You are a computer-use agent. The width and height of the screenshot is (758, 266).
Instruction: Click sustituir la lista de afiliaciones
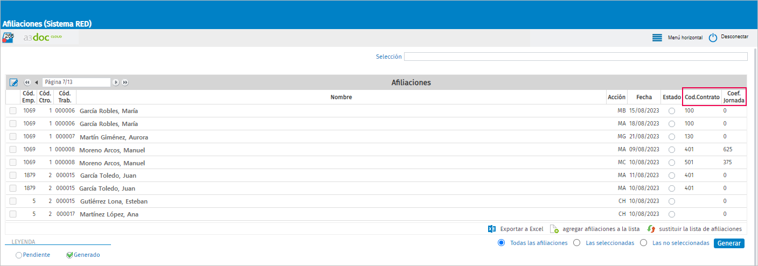tap(700, 229)
